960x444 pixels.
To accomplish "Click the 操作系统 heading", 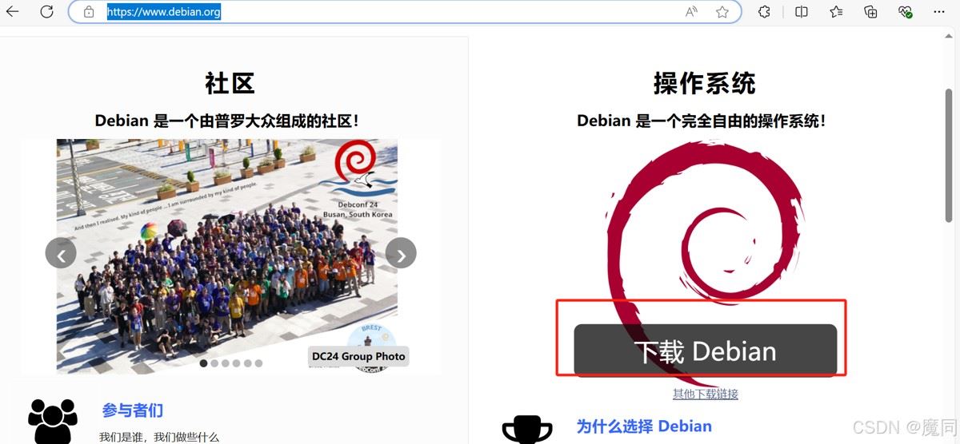I will click(704, 83).
